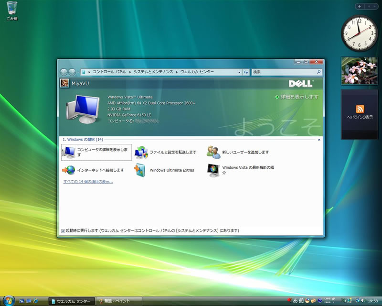Screen dimensions: 382x306
Task: Click すべての 14 個の項目の表示 link
Action: 88,182
